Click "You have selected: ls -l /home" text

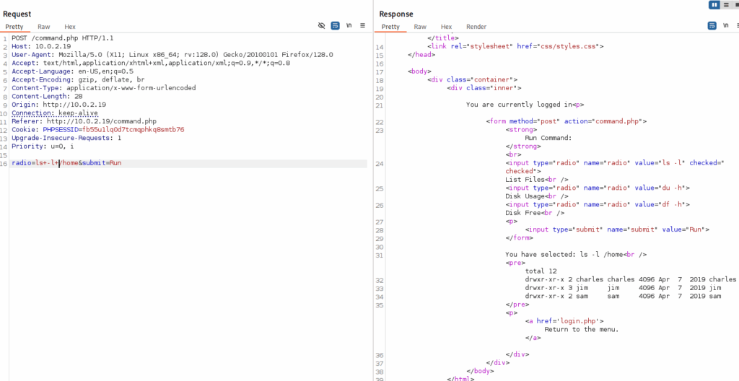tap(564, 255)
